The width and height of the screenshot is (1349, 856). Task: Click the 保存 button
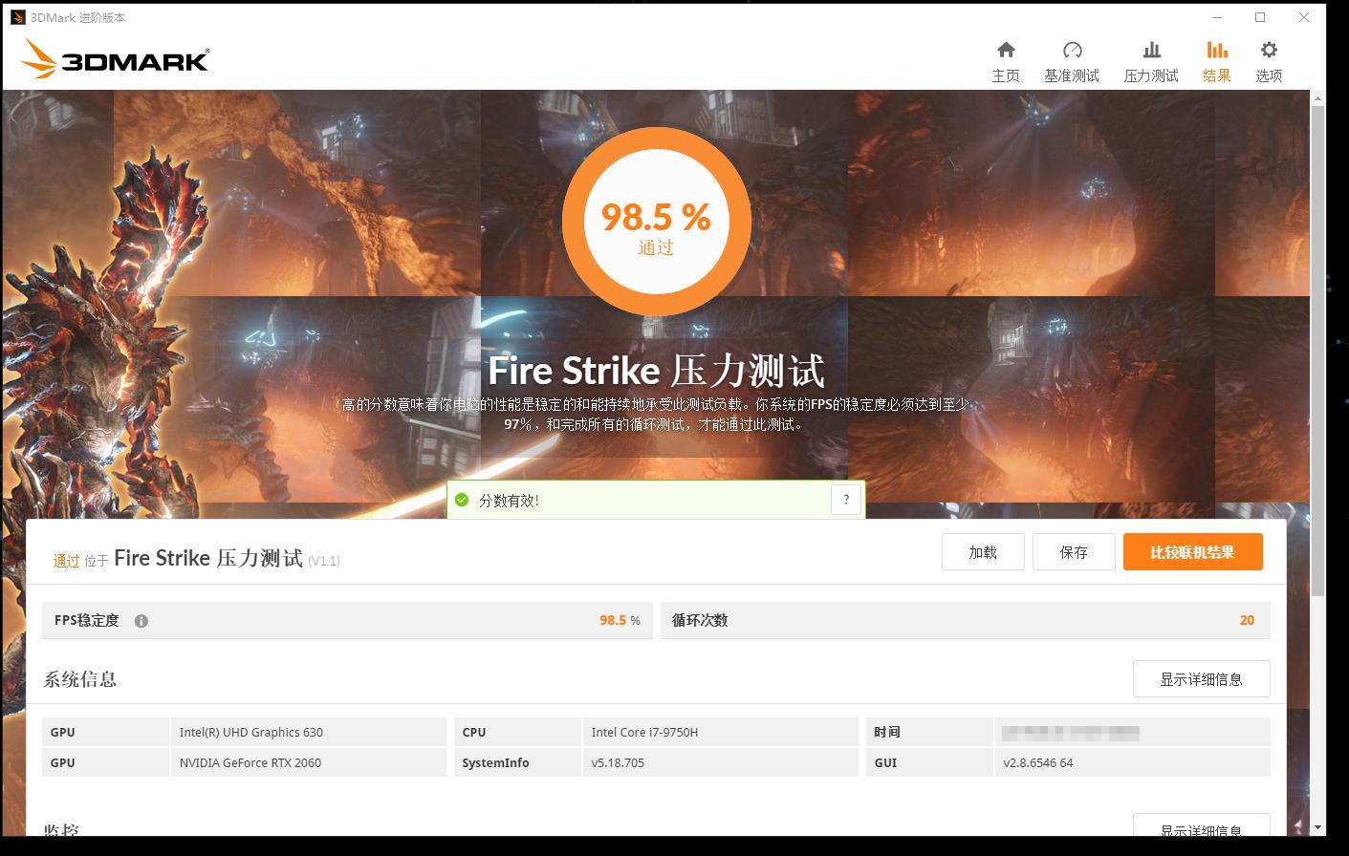click(x=1074, y=552)
